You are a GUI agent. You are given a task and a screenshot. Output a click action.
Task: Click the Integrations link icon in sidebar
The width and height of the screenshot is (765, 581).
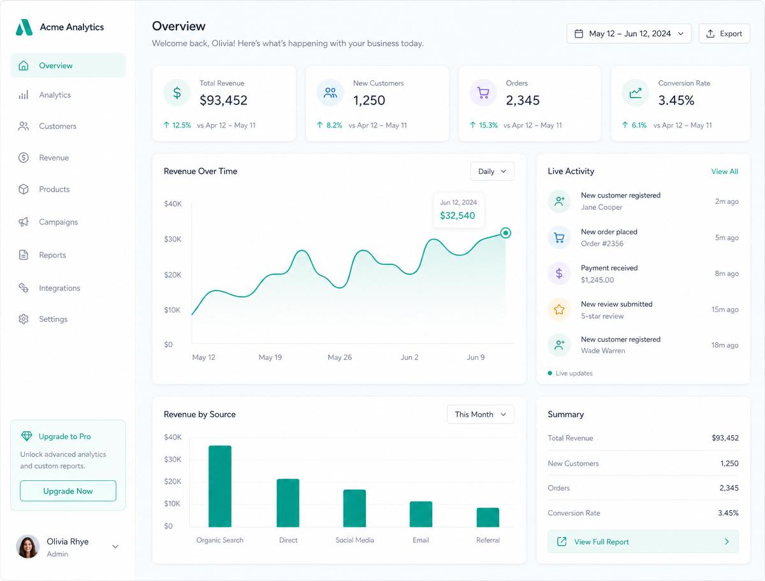tap(24, 288)
